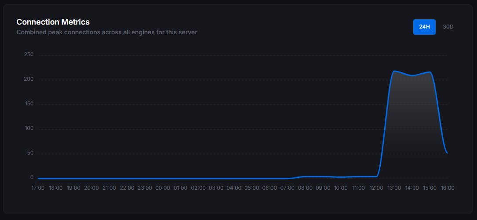Click the 13:00 x-axis label
Screen dimensions: 477x220
pyautogui.click(x=394, y=188)
